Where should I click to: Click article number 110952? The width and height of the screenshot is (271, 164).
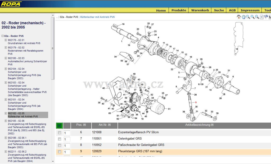(x=97, y=145)
